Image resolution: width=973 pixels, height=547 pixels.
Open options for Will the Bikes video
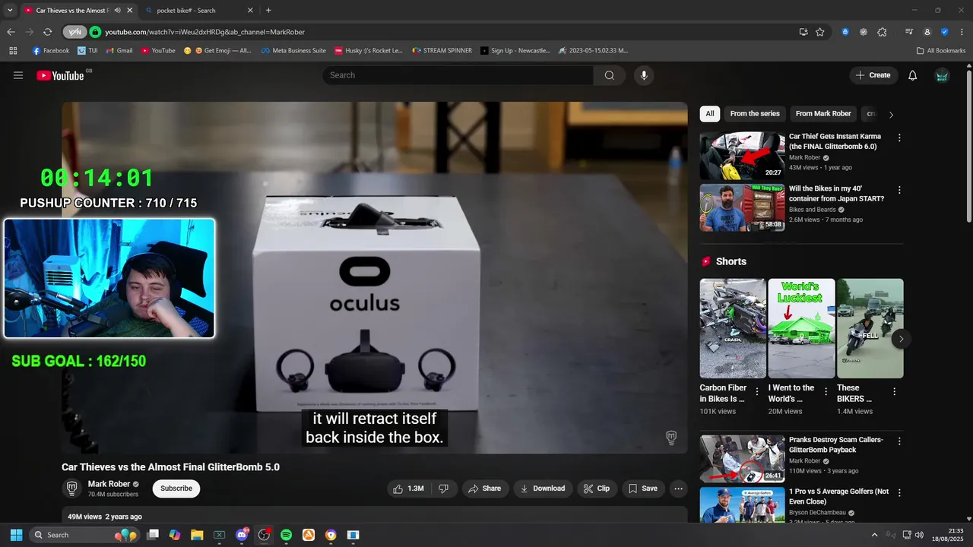pos(899,190)
